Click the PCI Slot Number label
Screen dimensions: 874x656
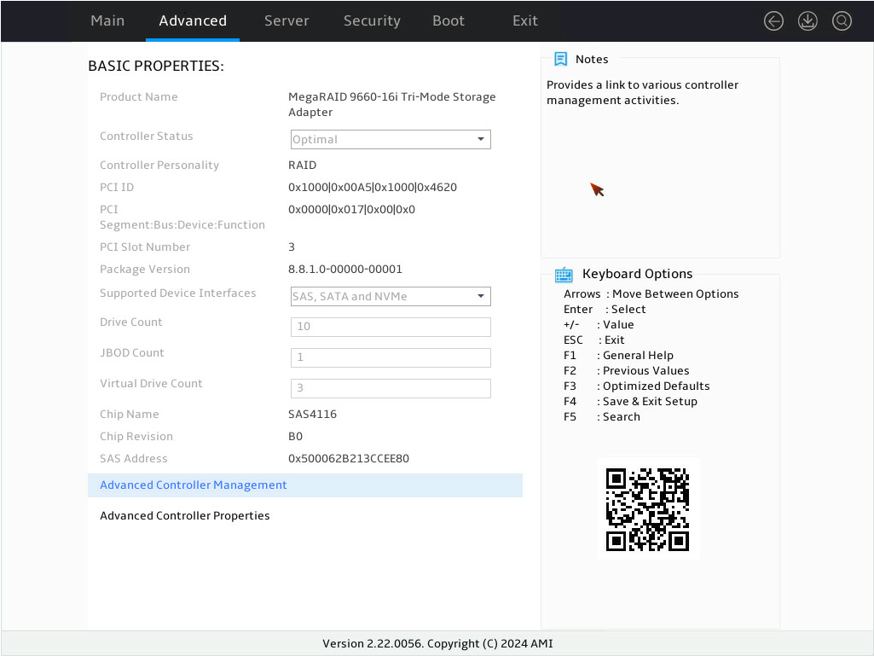pyautogui.click(x=145, y=247)
